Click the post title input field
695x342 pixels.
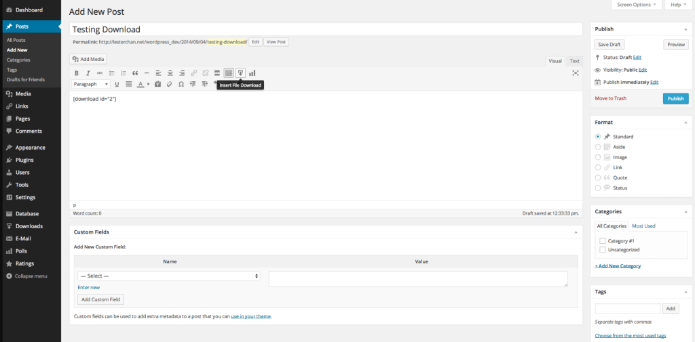click(x=326, y=30)
